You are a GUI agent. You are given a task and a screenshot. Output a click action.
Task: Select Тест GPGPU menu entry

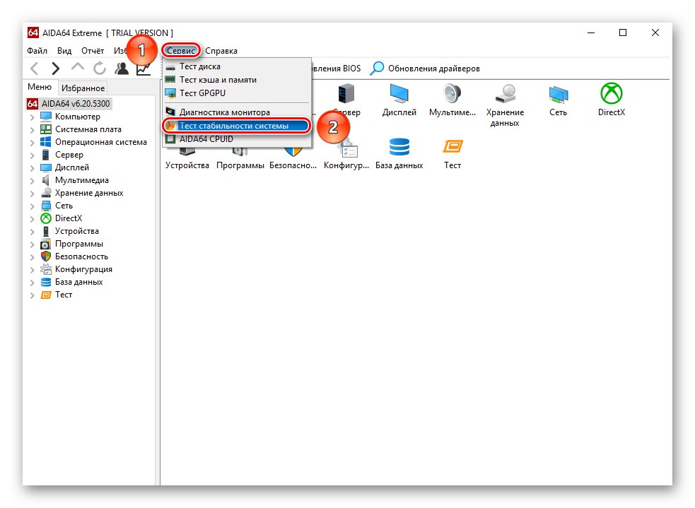pos(236,93)
